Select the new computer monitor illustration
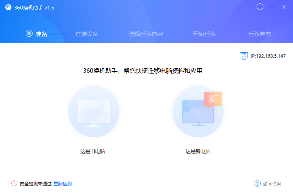293x196 pixels. tap(198, 112)
